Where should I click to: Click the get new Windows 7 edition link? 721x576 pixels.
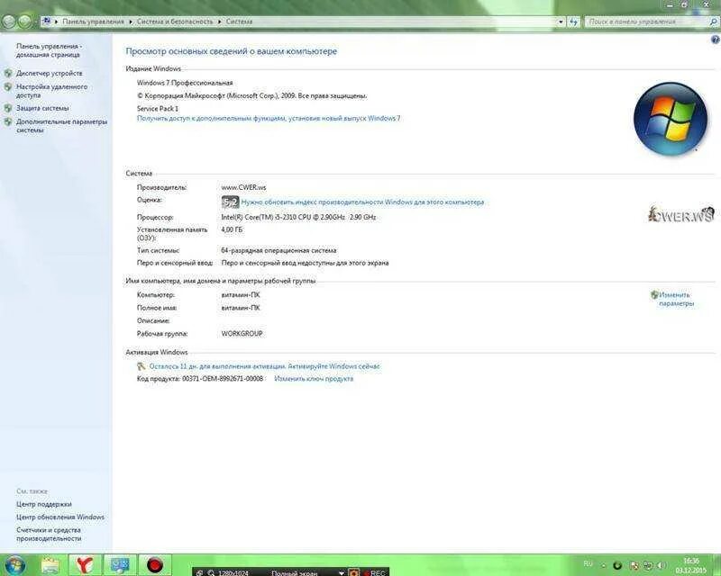click(x=269, y=118)
